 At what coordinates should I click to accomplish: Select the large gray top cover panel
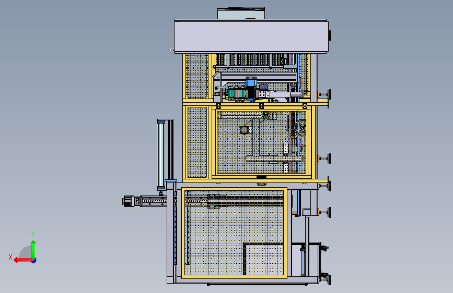[x=251, y=37]
